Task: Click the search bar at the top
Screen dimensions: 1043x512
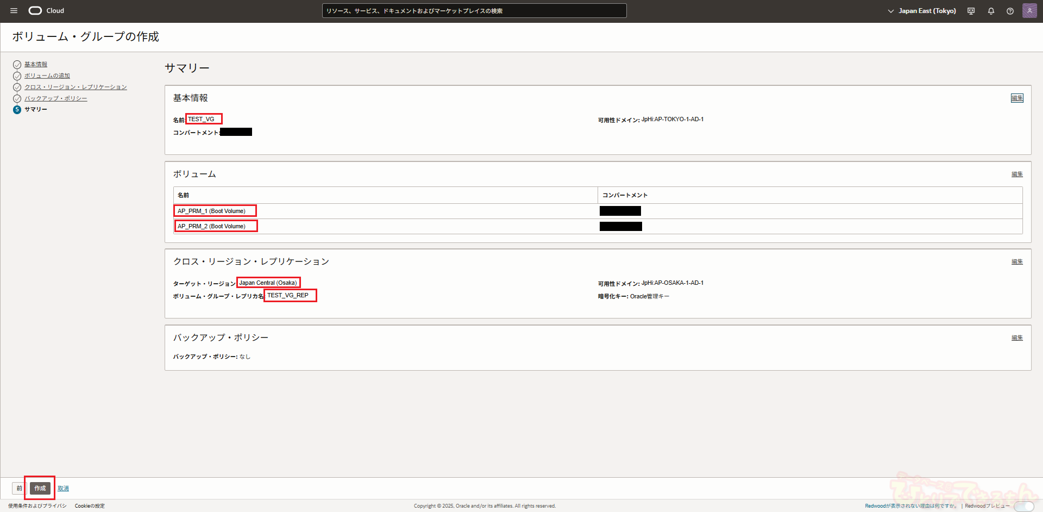Action: pyautogui.click(x=474, y=11)
